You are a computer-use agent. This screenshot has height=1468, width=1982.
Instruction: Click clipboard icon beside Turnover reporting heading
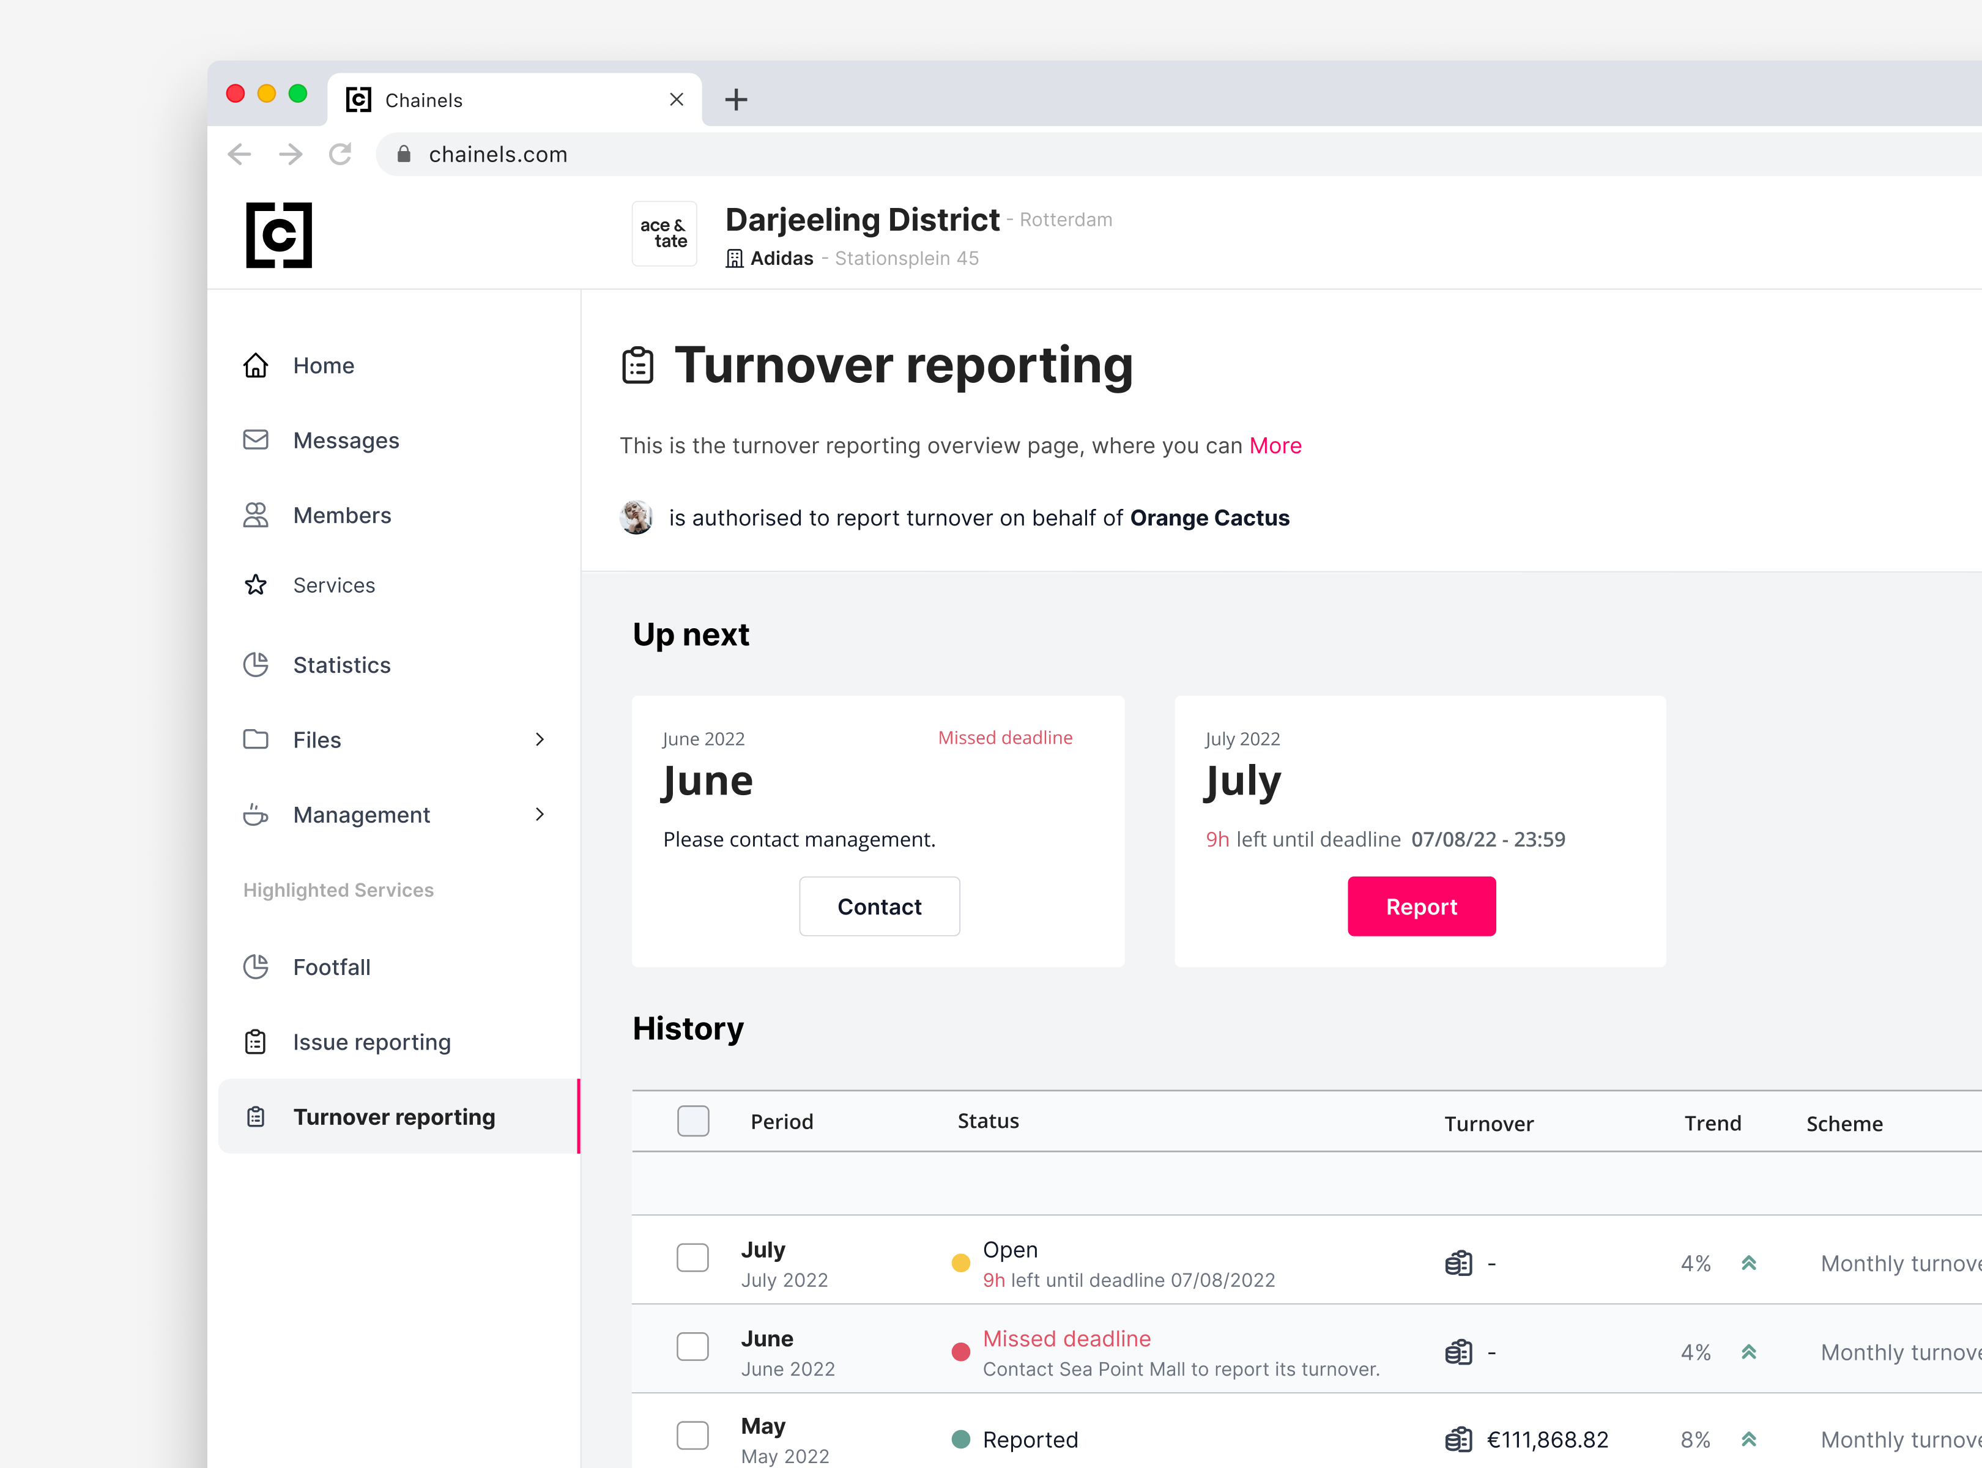(637, 365)
